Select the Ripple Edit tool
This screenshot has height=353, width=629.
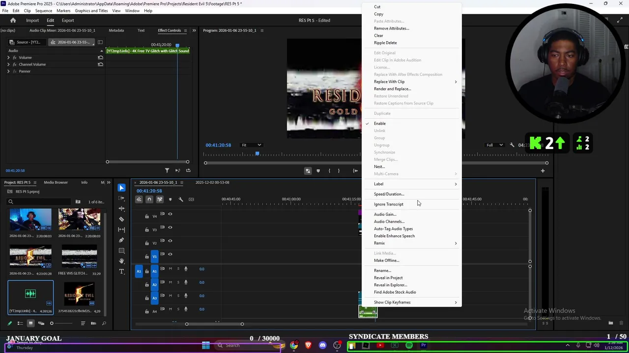[x=121, y=208]
